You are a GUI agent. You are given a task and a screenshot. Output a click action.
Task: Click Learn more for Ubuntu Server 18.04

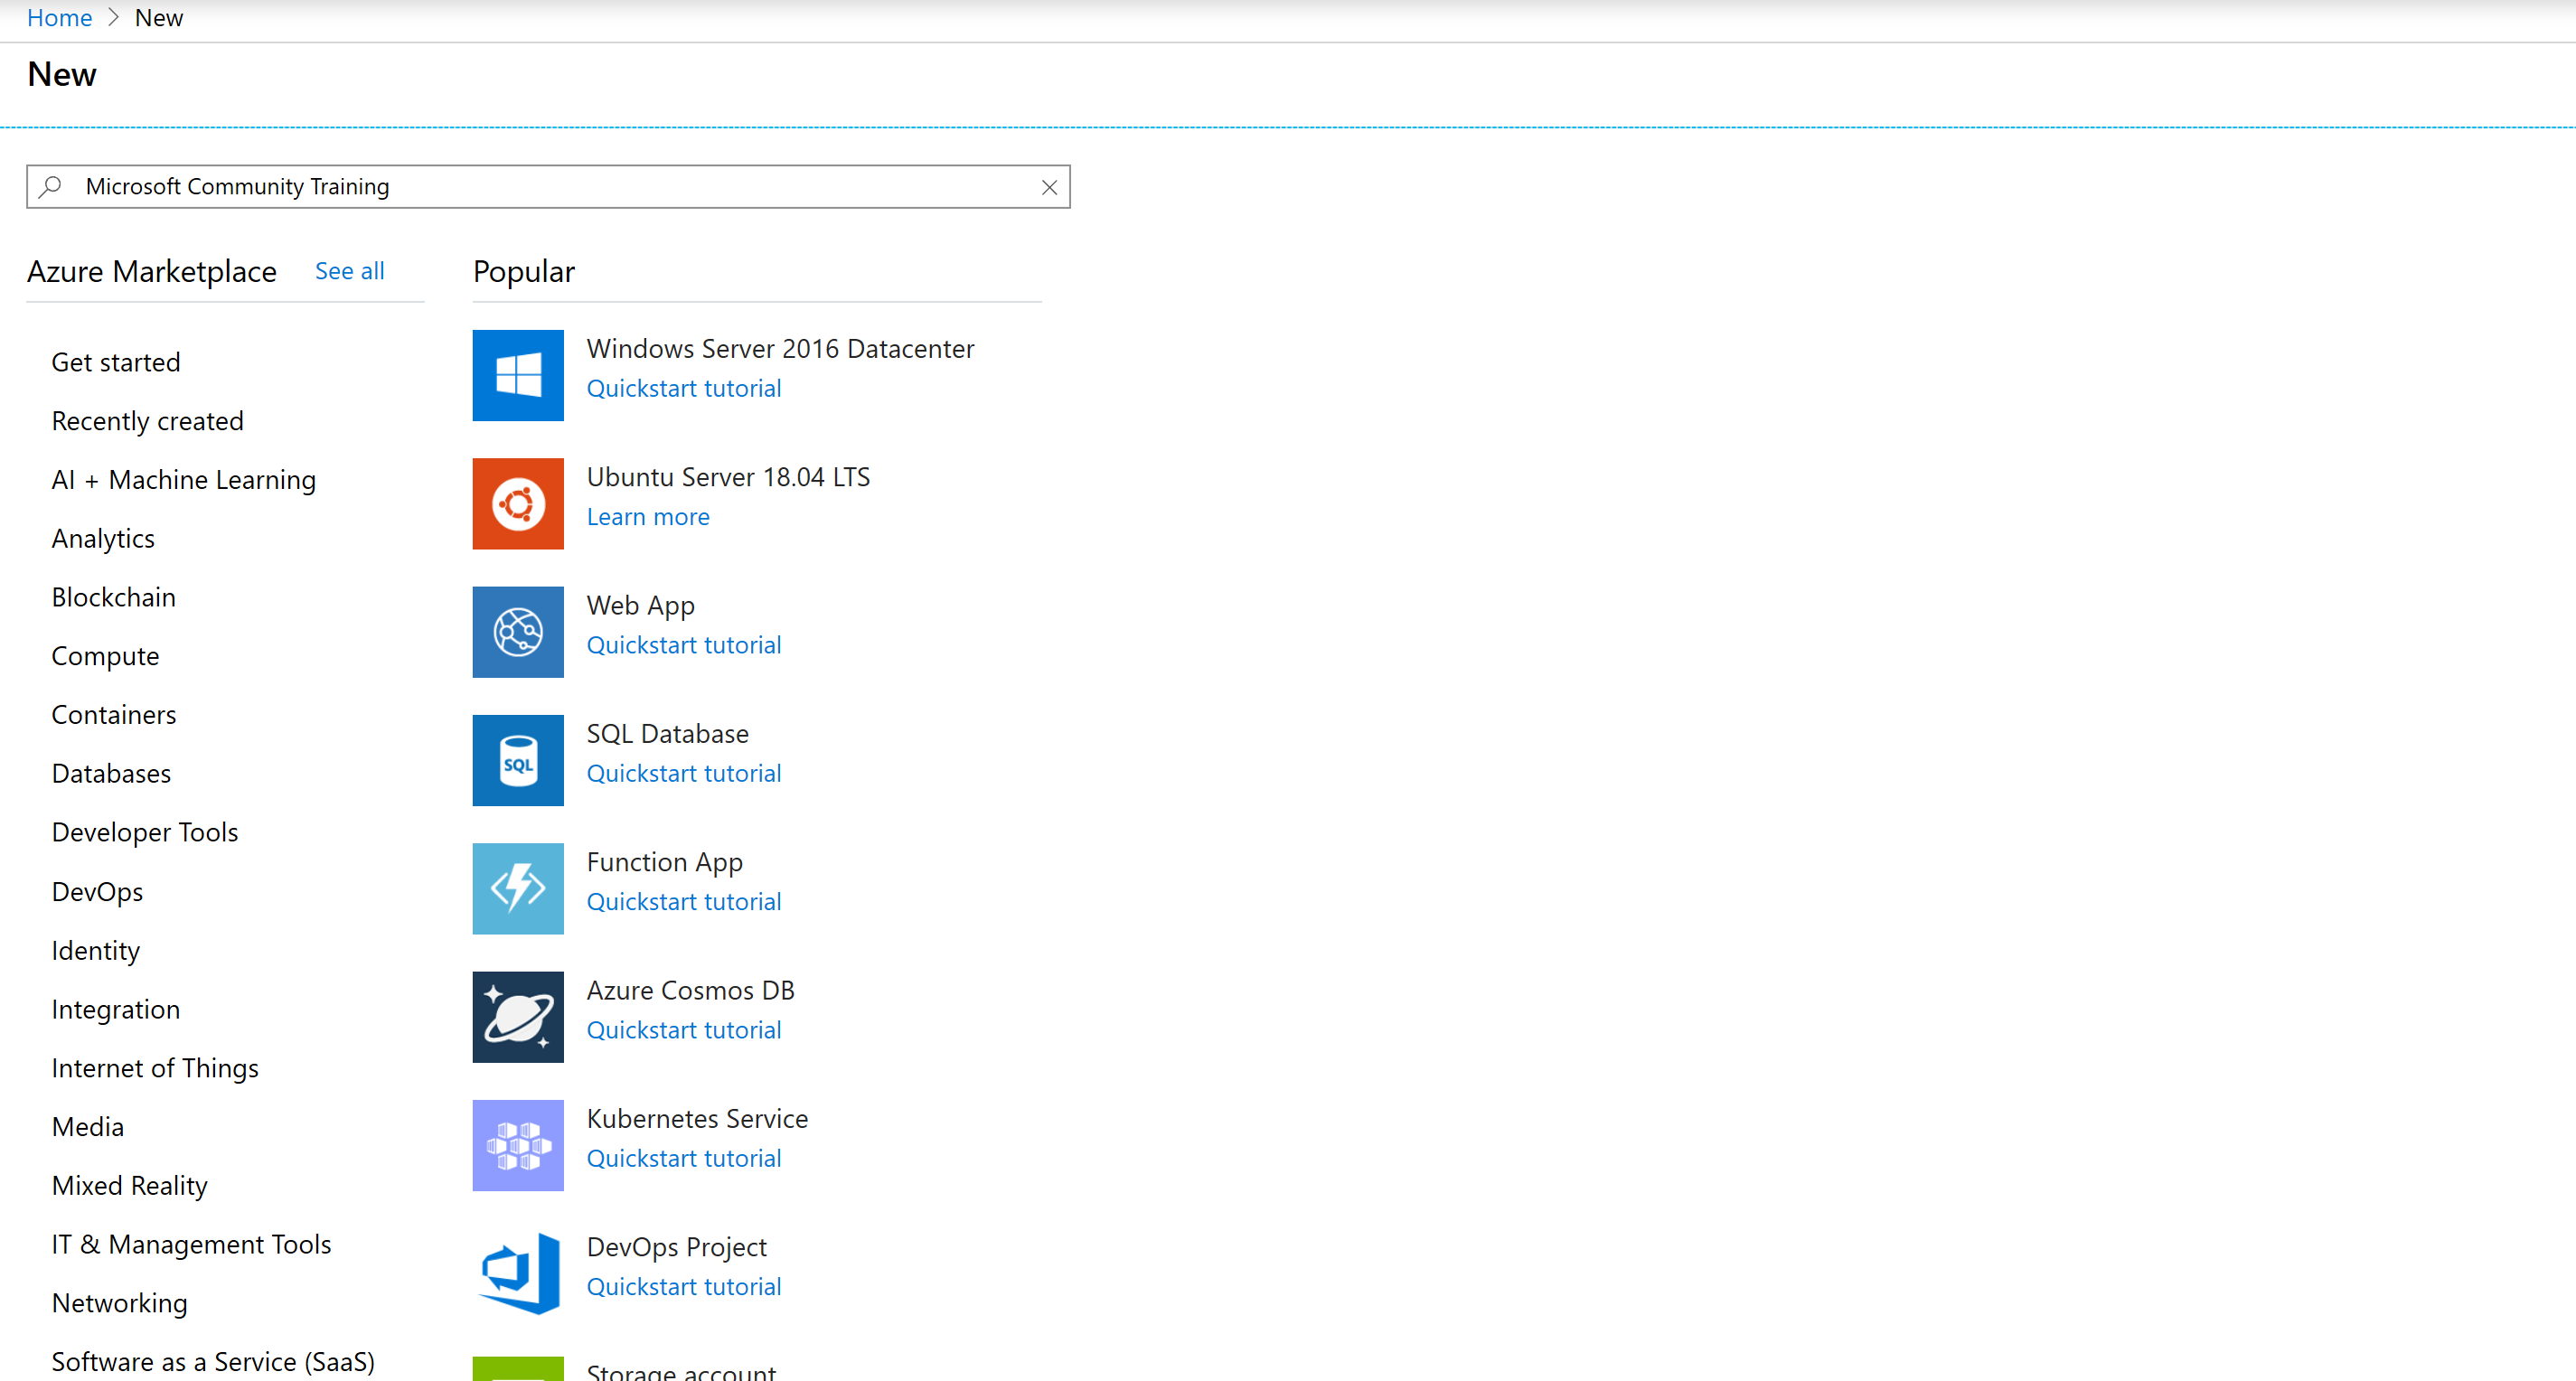pos(647,516)
